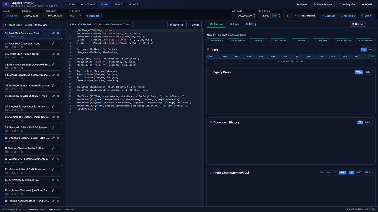This screenshot has width=378, height=212.
Task: Switch to the MT4 mode tab
Action: (x=119, y=4)
